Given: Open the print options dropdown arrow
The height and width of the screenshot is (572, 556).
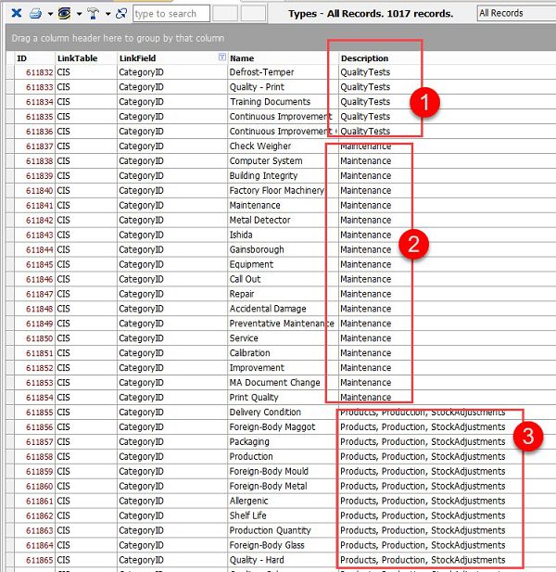Looking at the screenshot, I should pos(50,14).
